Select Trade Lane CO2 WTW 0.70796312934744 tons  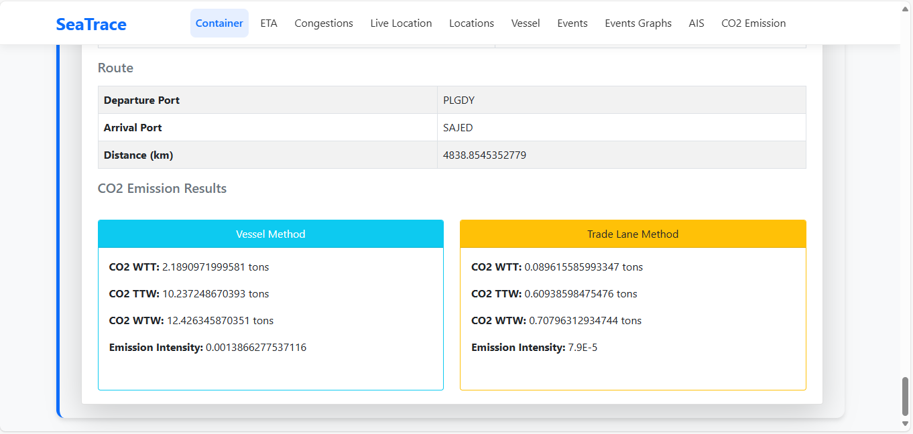556,320
